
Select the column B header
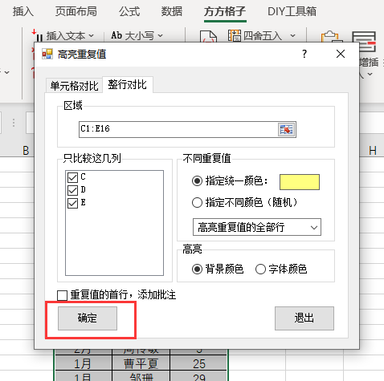coord(26,151)
